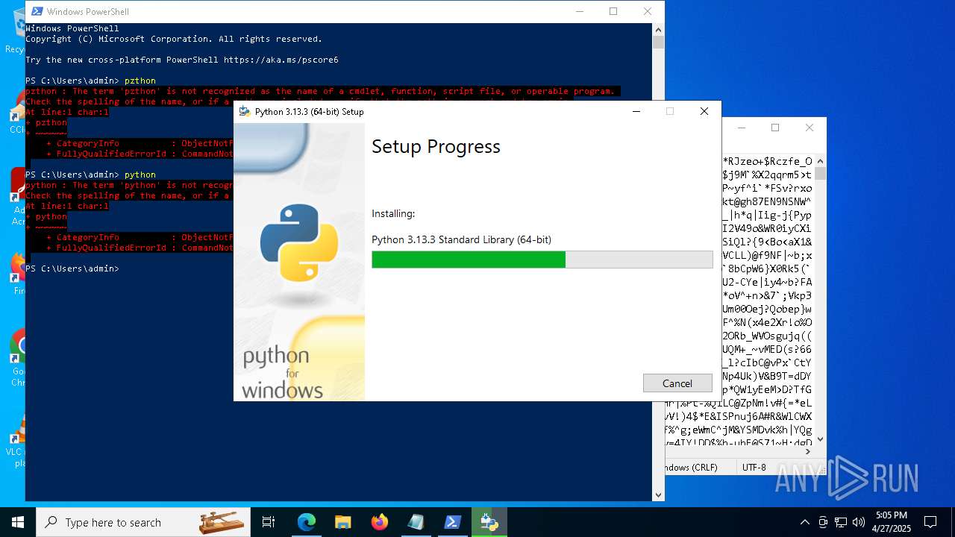Launch Microsoft Edge from the taskbar
Screen dimensions: 955x537
coord(307,522)
